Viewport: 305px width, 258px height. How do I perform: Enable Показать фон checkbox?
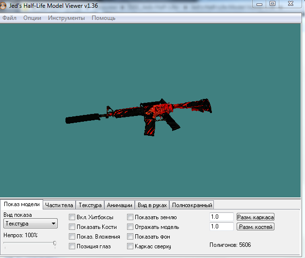pos(130,237)
